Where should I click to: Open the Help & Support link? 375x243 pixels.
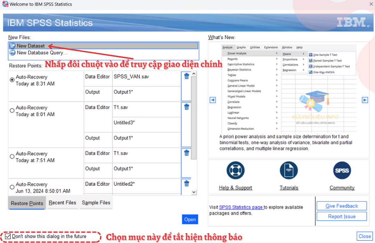[235, 188]
